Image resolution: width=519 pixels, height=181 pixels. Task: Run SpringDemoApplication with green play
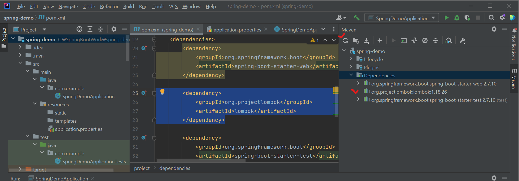coord(446,18)
